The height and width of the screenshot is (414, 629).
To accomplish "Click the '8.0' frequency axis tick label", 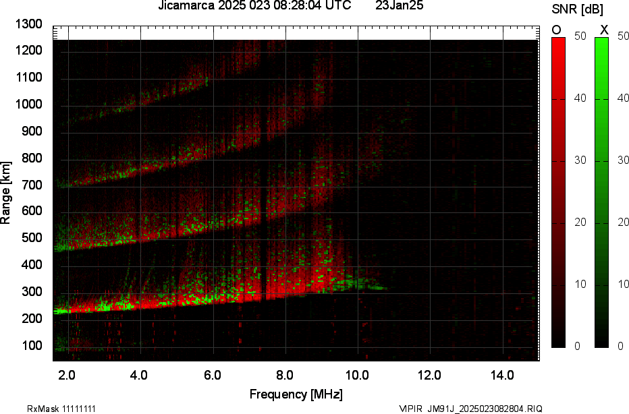I will (x=284, y=376).
